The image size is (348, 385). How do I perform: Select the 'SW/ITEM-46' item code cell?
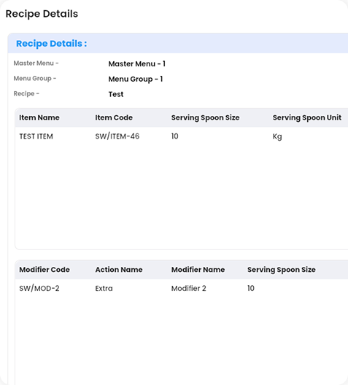[x=117, y=136]
